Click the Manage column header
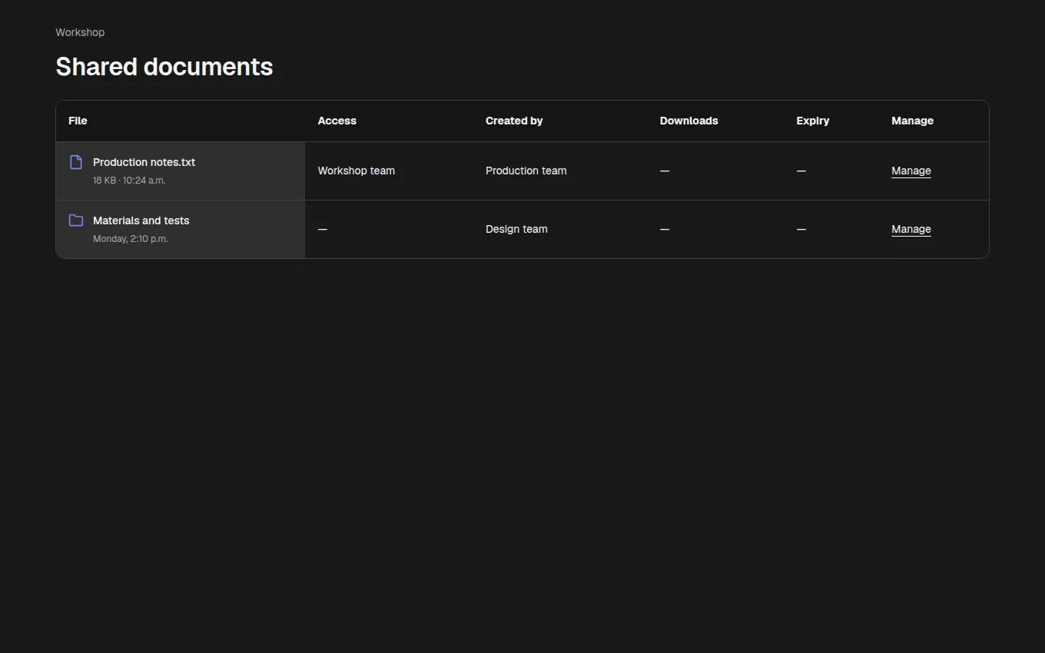The image size is (1045, 653). coord(913,121)
